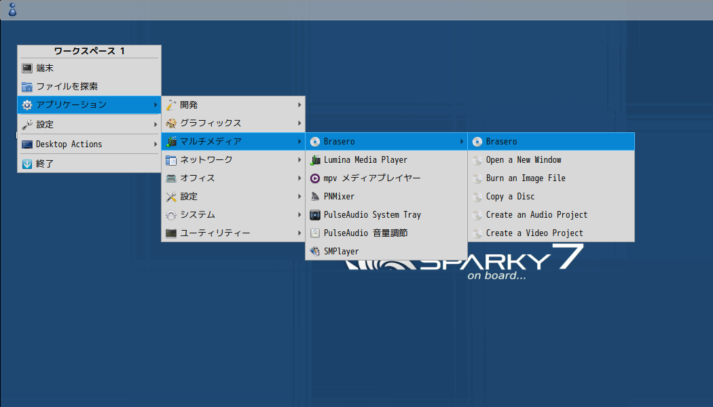Expand the アプリケーション submenu arrow
713x407 pixels.
tap(156, 105)
